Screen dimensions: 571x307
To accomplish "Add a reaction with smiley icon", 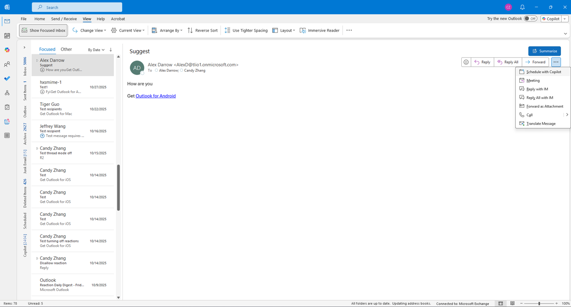I will point(466,62).
